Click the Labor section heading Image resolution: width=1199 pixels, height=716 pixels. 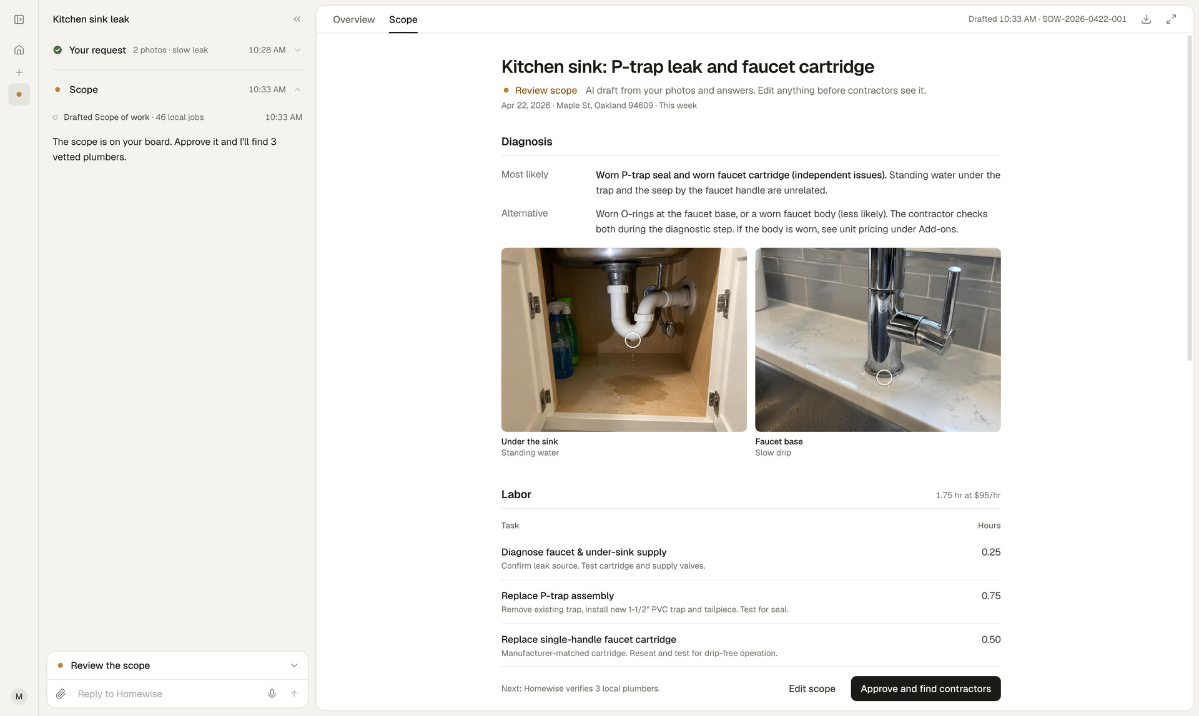click(516, 494)
